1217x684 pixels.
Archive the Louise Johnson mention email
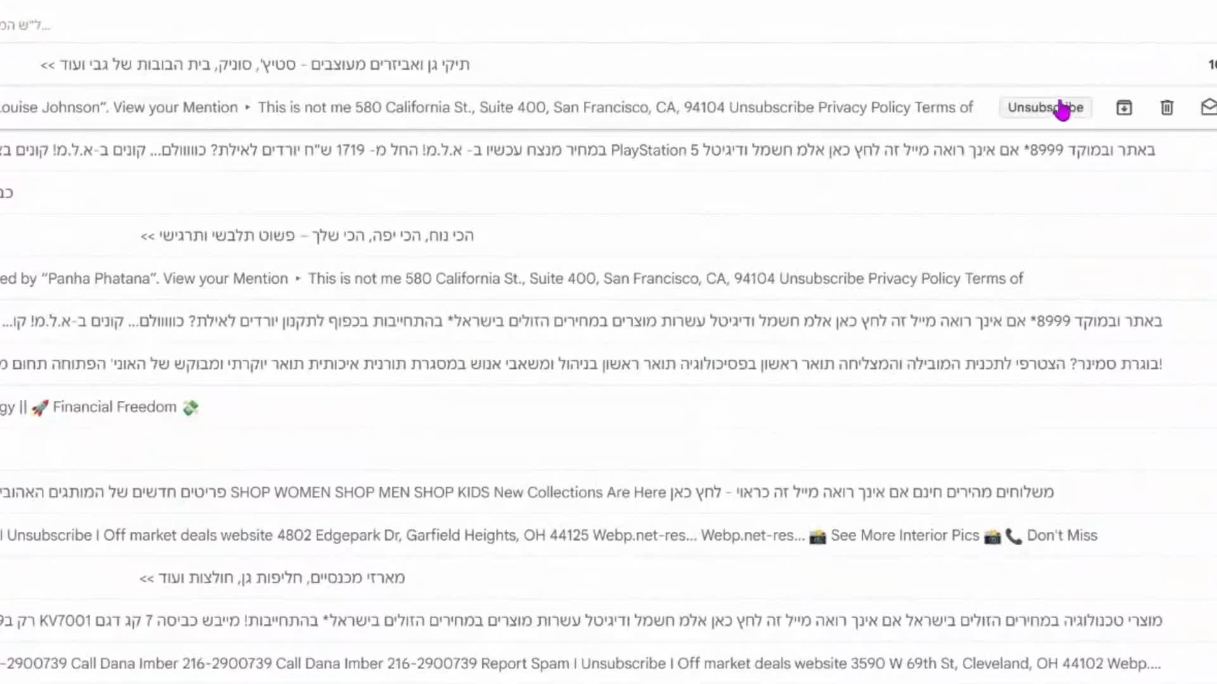[1124, 108]
